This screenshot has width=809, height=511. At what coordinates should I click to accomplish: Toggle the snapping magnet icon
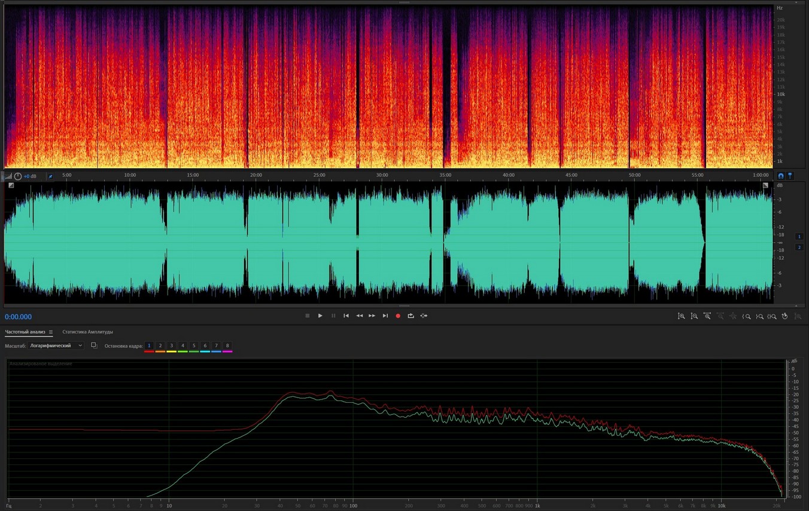tap(780, 176)
